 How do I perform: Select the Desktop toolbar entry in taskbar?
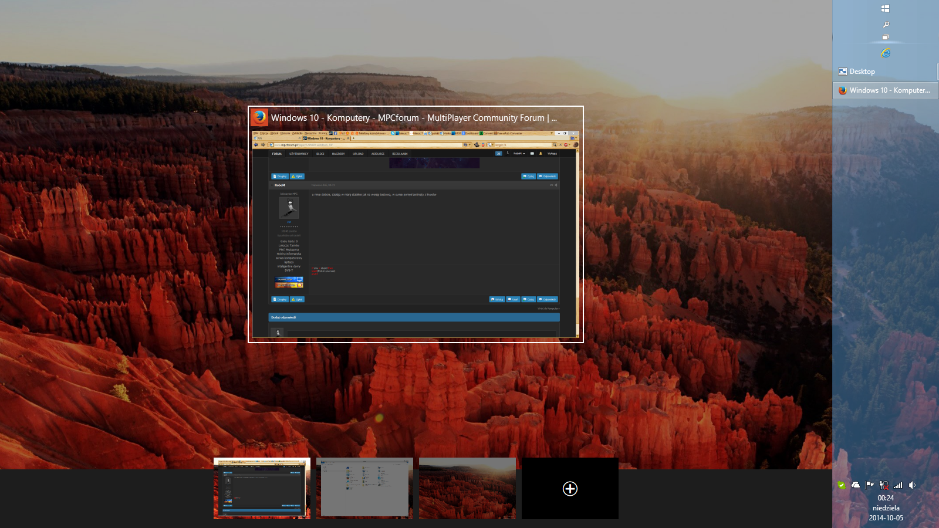click(885, 72)
